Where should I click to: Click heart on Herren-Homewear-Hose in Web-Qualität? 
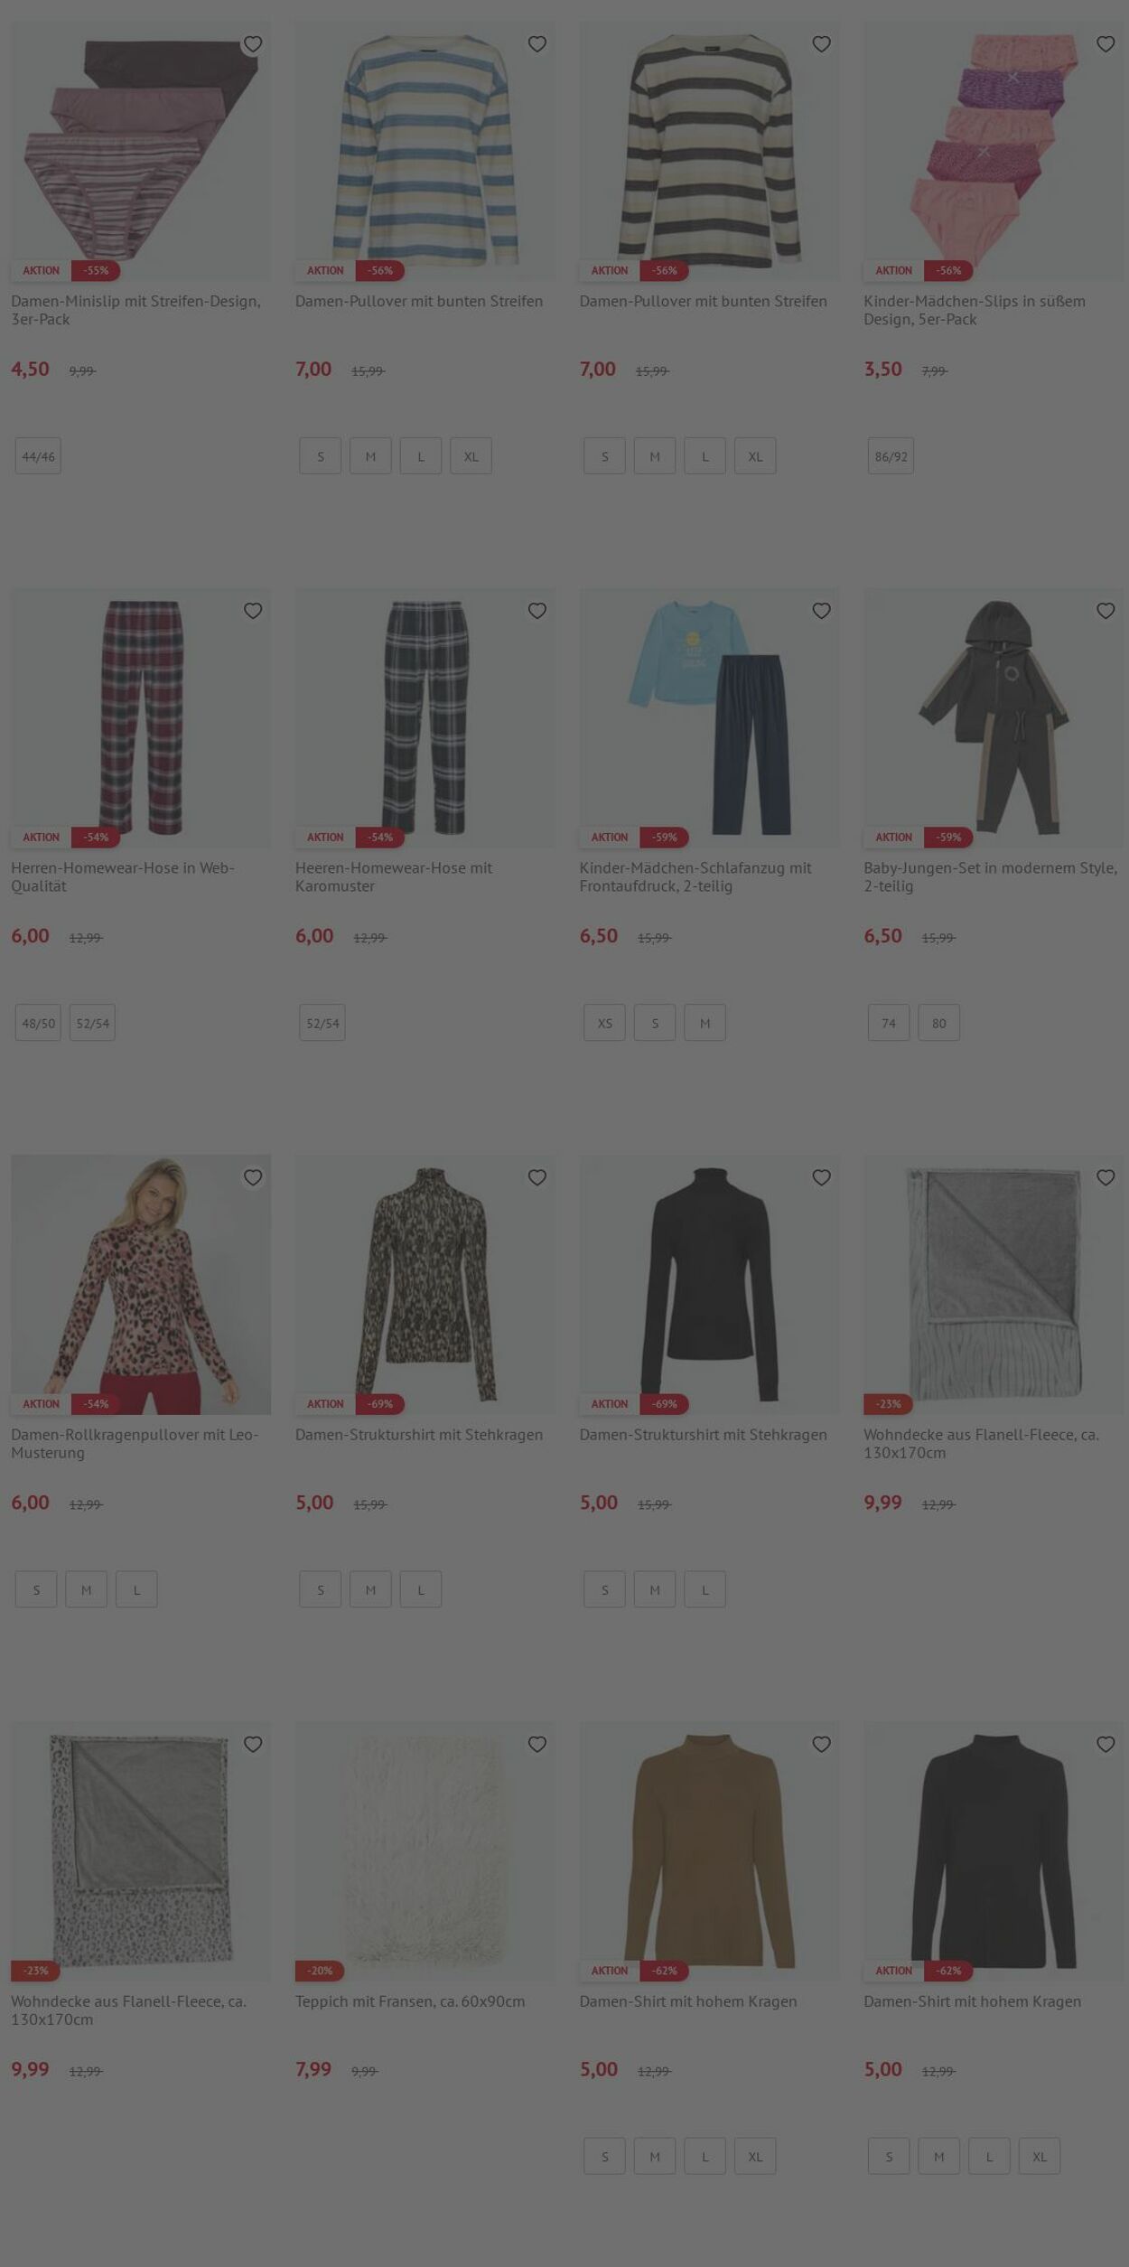coord(253,611)
